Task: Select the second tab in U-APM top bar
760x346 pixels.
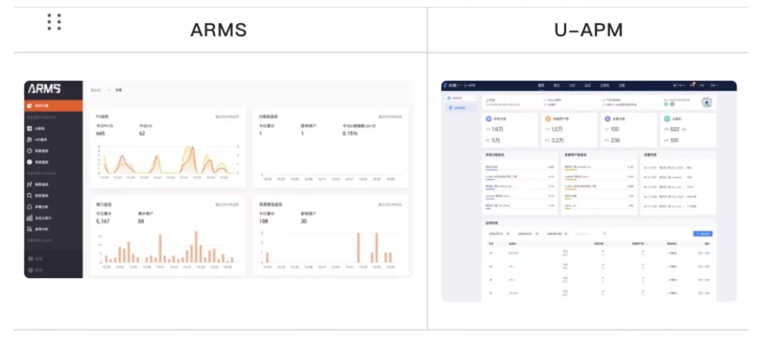Action: click(x=557, y=86)
